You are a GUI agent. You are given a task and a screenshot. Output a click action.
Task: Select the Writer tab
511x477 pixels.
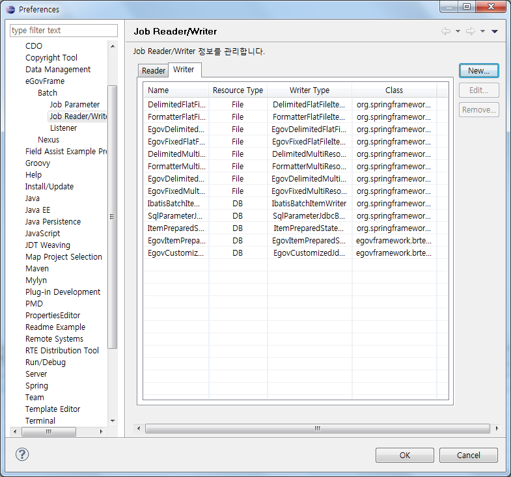(x=184, y=70)
